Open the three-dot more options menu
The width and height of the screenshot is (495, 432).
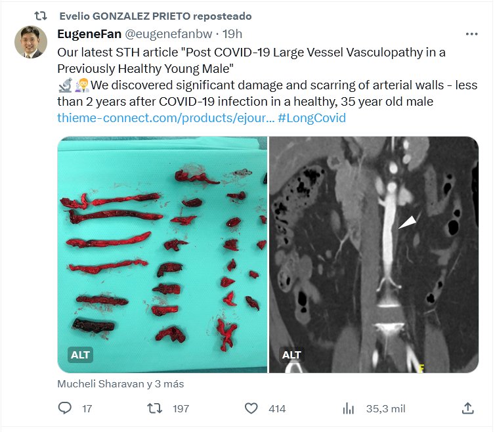click(x=471, y=34)
